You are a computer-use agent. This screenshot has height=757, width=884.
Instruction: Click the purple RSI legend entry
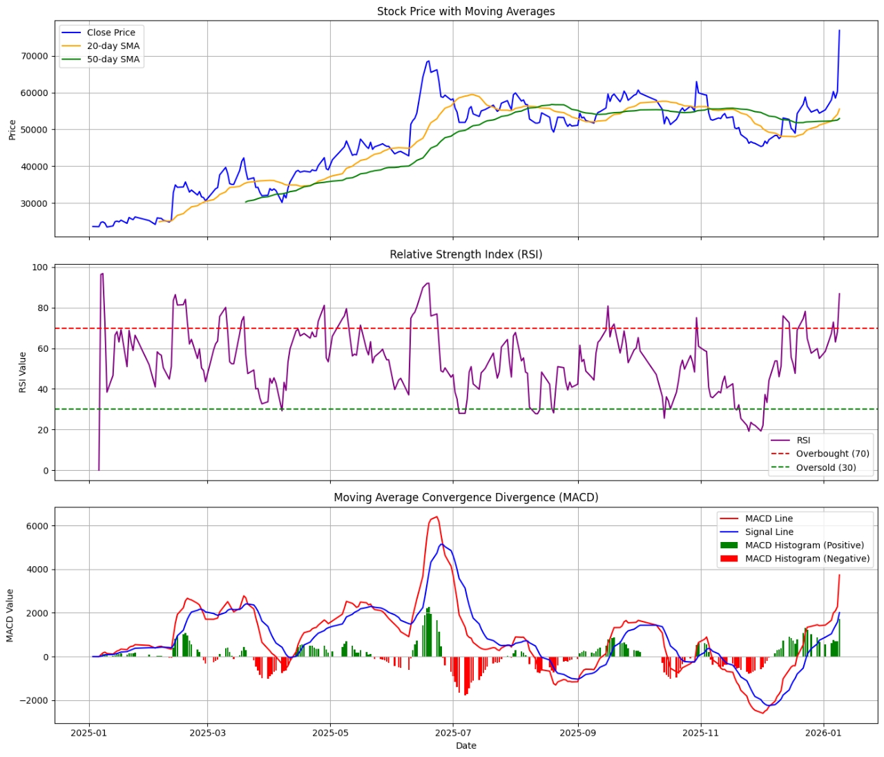[x=803, y=440]
